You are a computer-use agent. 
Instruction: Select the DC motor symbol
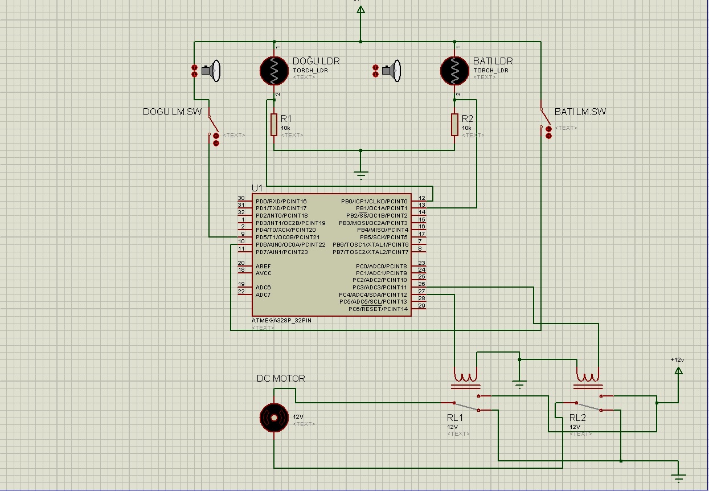(x=274, y=418)
